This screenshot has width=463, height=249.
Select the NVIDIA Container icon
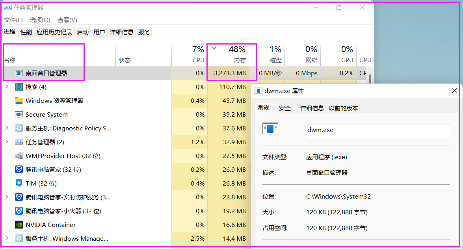click(19, 225)
